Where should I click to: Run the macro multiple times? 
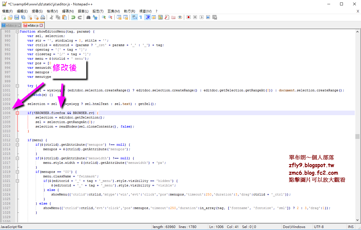[208, 17]
